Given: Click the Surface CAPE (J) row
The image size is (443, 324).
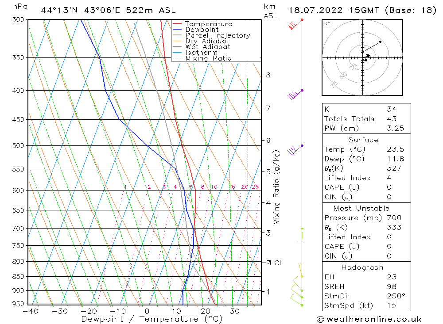Looking at the screenshot, I should click(x=366, y=187).
